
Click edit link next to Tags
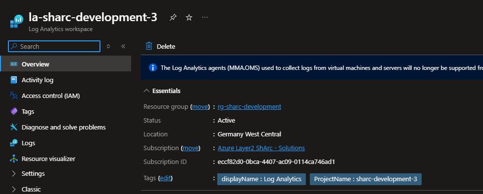(x=165, y=178)
